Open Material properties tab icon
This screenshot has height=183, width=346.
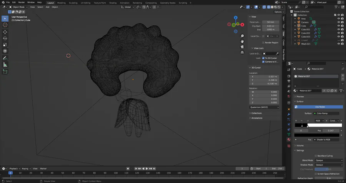tap(289, 139)
